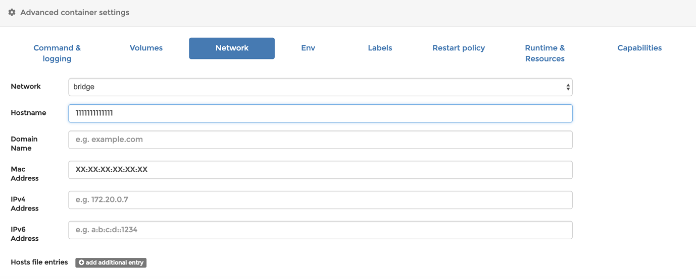Image resolution: width=696 pixels, height=279 pixels.
Task: Select the Capabilities tab
Action: 639,48
